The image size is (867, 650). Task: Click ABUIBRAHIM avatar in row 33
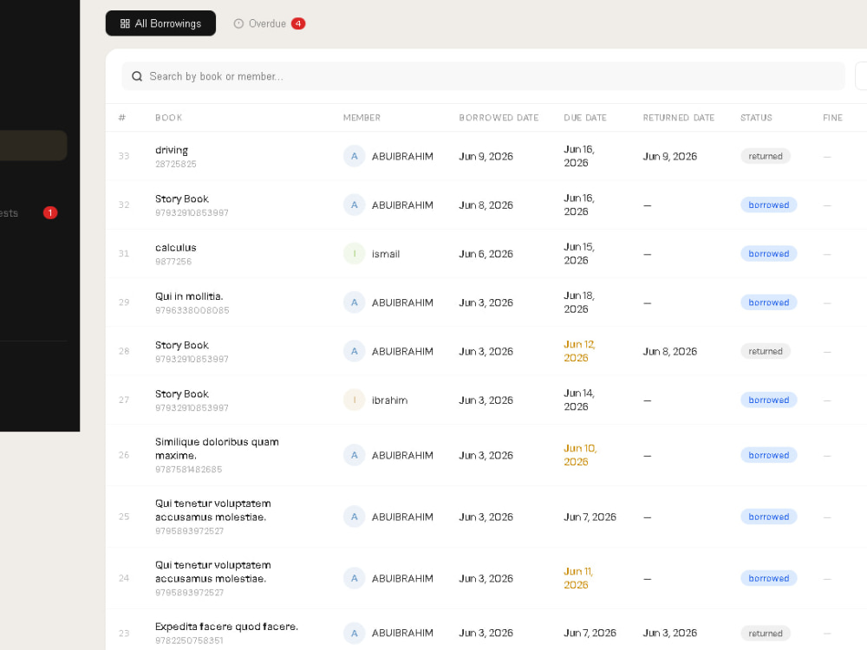click(354, 156)
